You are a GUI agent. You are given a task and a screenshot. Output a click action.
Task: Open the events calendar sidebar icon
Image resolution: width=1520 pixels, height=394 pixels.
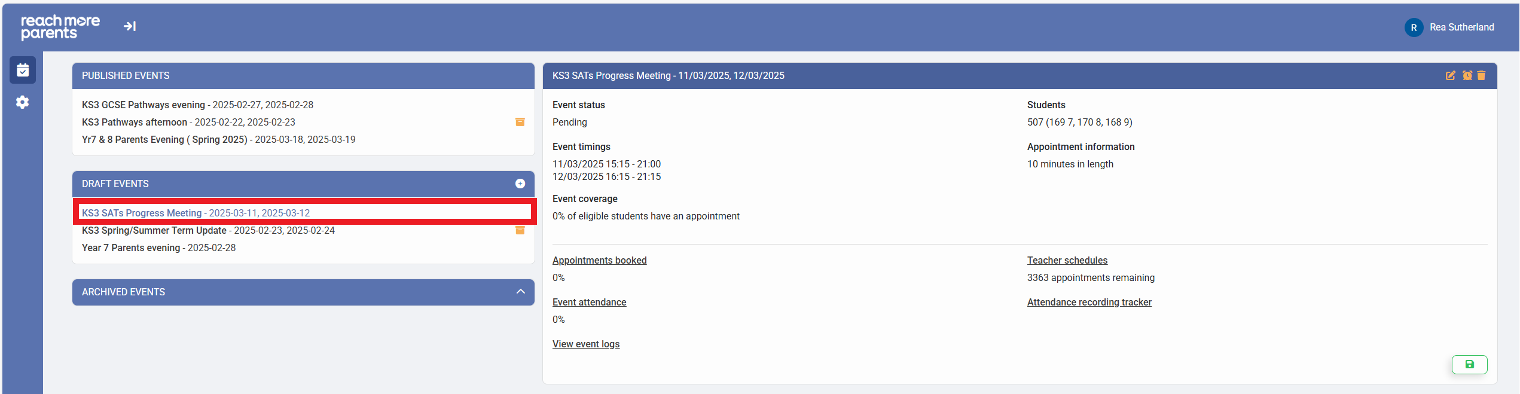23,70
